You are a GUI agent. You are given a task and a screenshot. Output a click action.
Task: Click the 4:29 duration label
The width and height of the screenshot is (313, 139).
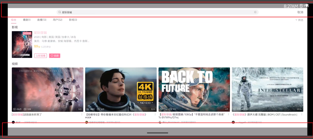point(226,109)
